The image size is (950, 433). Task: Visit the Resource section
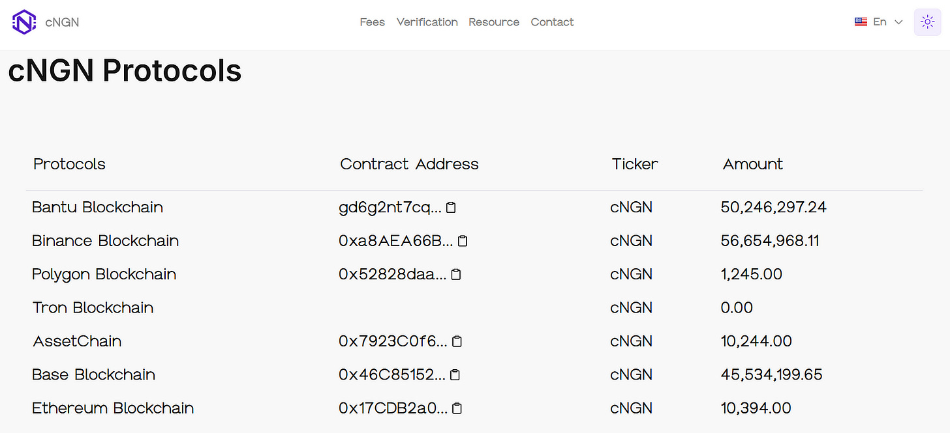point(494,21)
